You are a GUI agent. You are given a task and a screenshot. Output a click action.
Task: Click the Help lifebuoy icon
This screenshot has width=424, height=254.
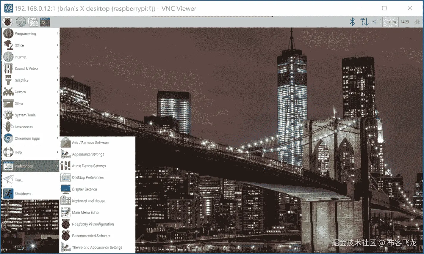tap(8, 152)
